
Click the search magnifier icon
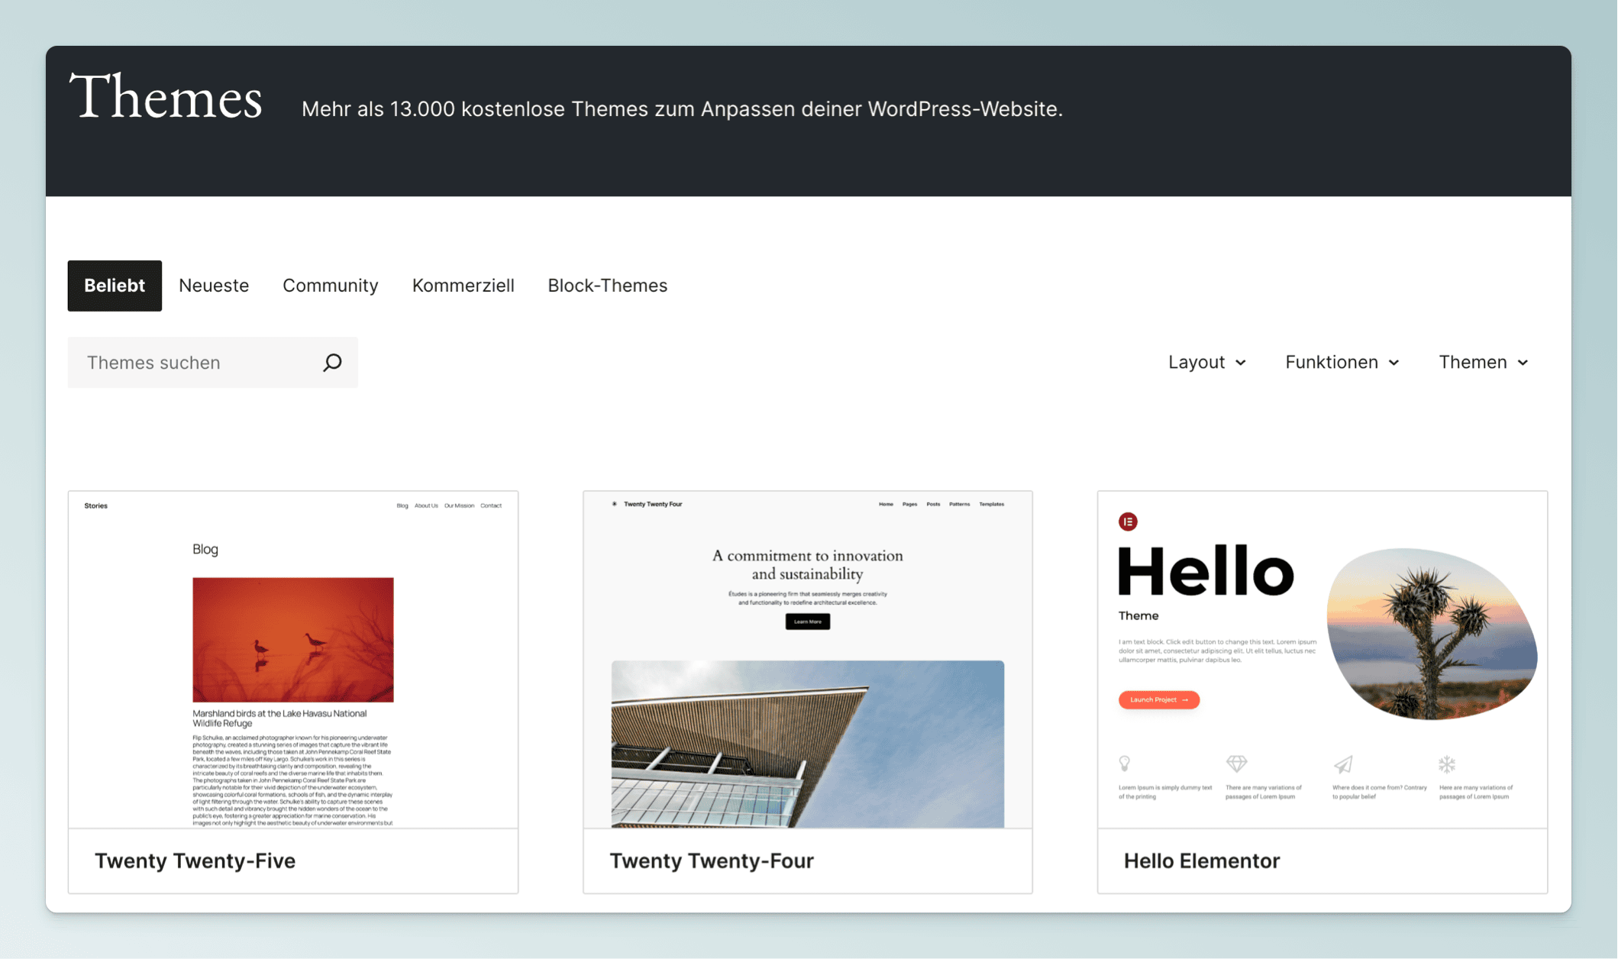click(332, 363)
